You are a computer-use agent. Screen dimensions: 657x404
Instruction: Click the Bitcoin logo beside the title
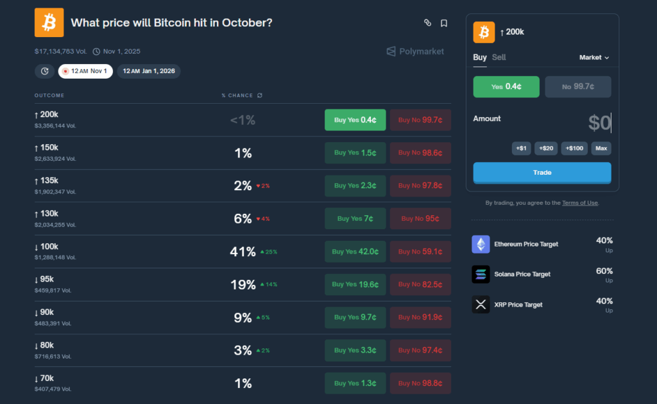(x=49, y=23)
